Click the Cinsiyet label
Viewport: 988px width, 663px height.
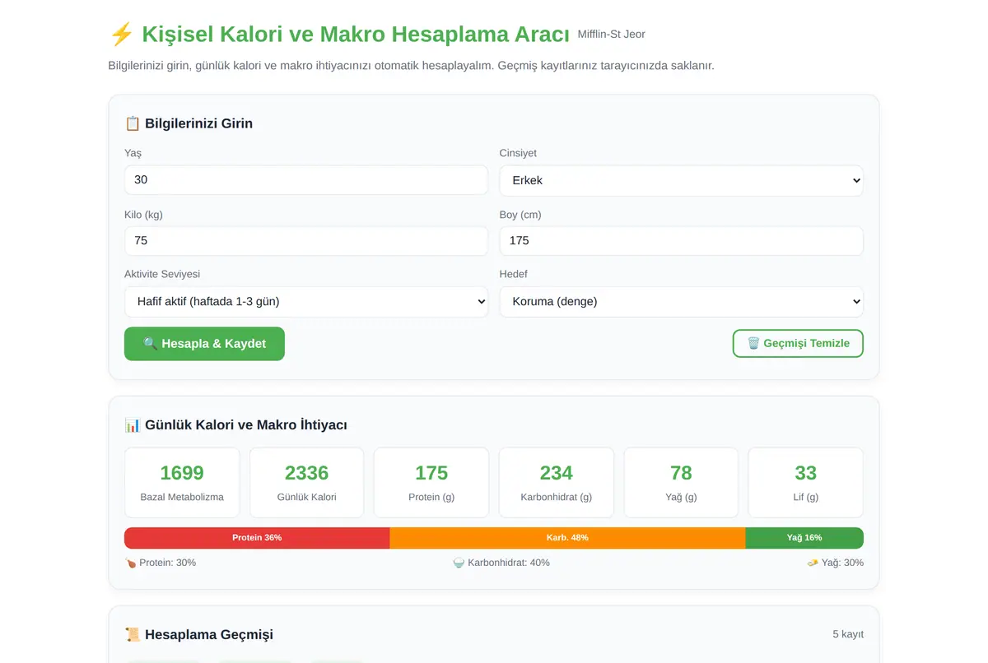[x=518, y=153]
